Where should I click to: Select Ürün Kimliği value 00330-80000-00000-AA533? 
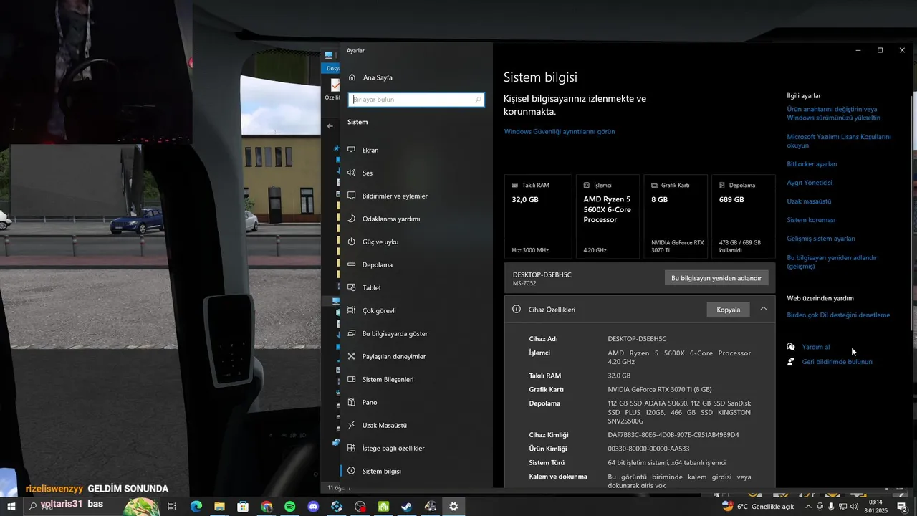tap(648, 449)
